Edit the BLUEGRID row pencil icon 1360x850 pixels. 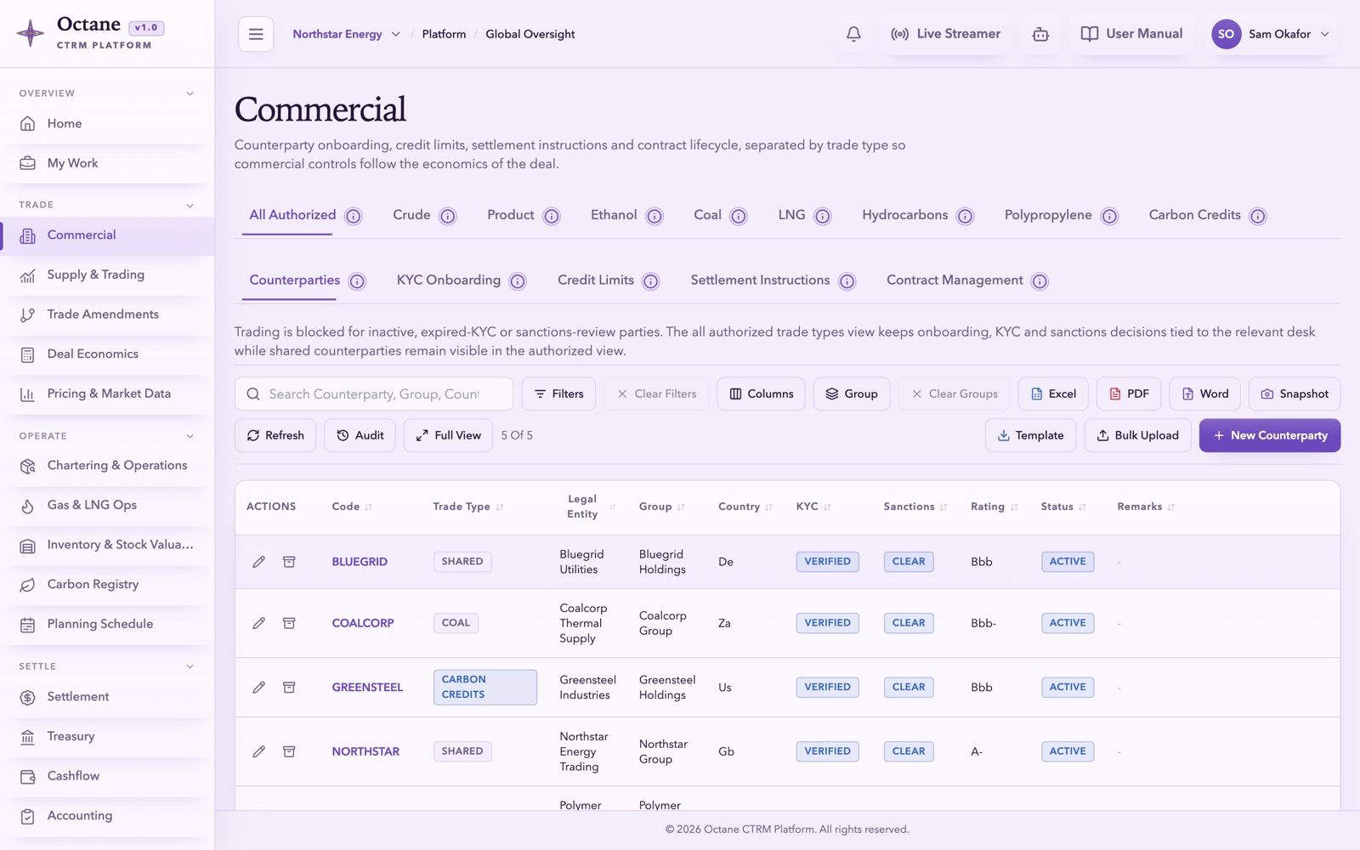click(x=259, y=562)
